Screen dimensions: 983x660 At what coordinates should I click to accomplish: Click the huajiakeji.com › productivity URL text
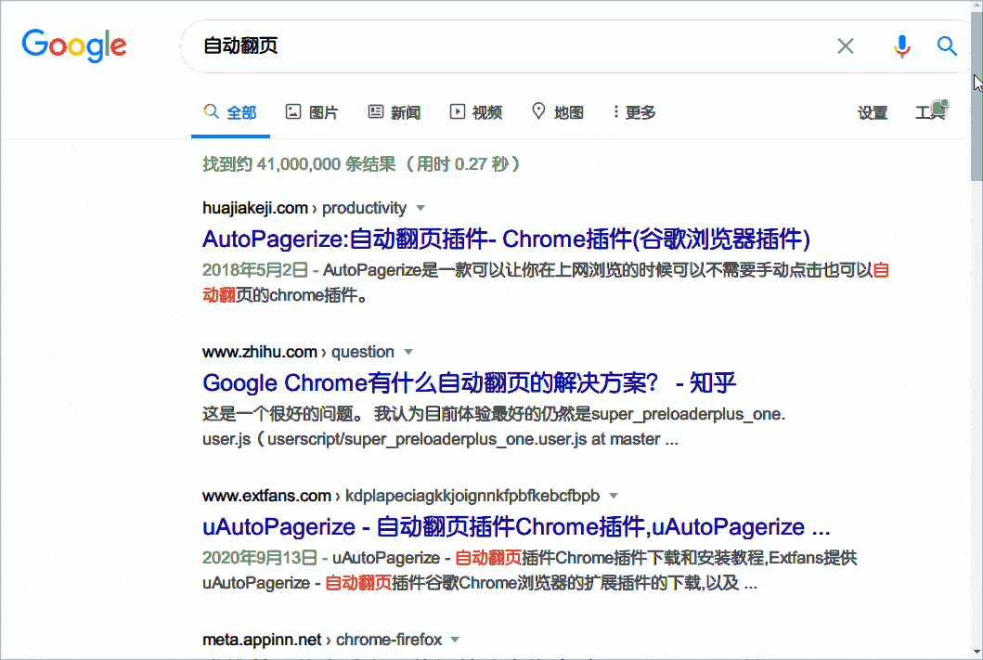point(304,208)
